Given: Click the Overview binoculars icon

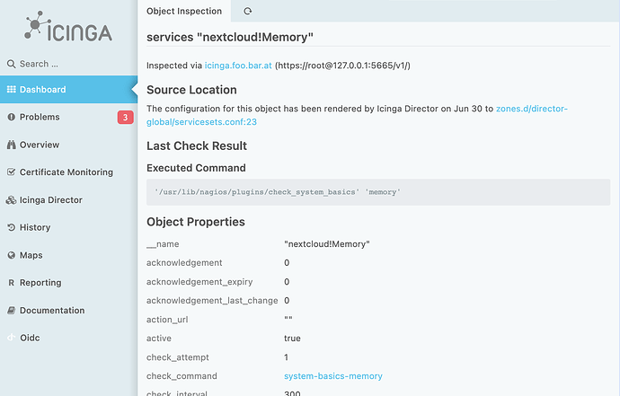Looking at the screenshot, I should [12, 145].
